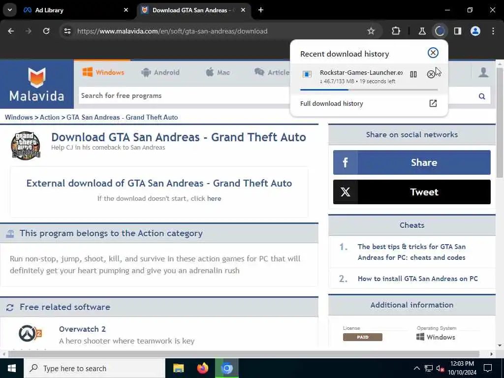Open the Extensions puzzle icon

tap(396, 31)
